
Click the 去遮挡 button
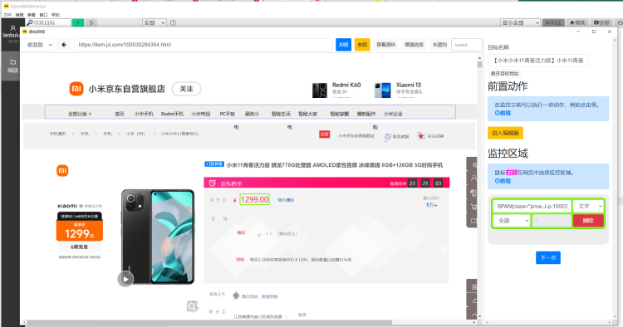point(439,45)
